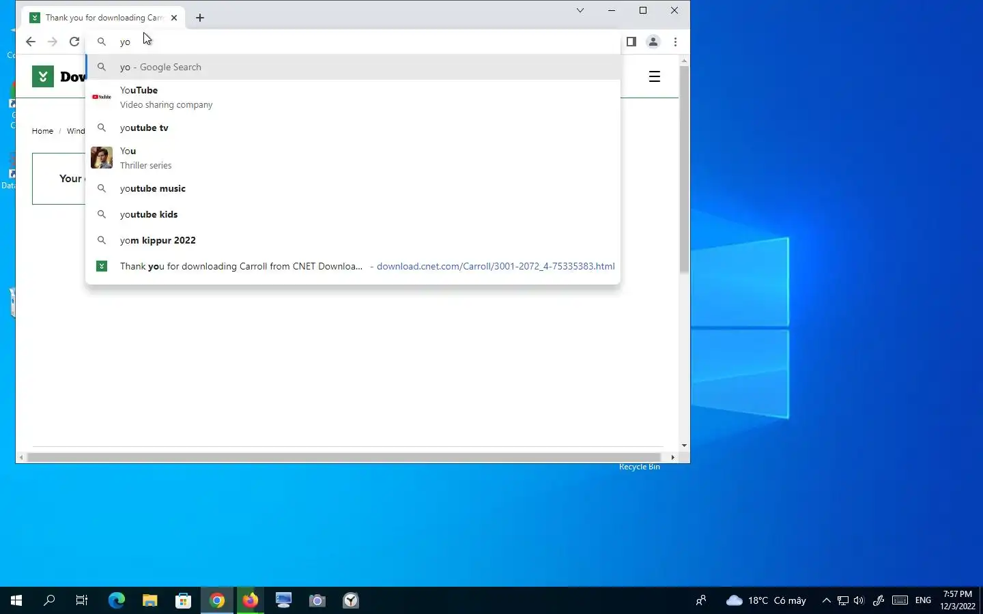Open the camera app on taskbar

click(x=317, y=600)
